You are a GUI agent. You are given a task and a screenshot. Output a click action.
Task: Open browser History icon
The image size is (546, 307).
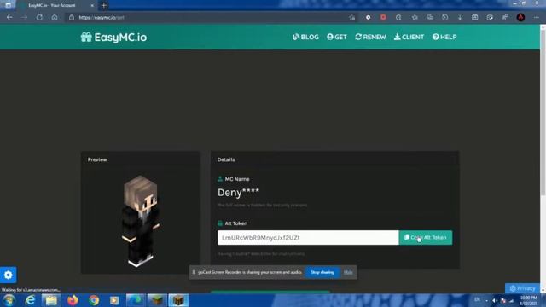pos(444,17)
